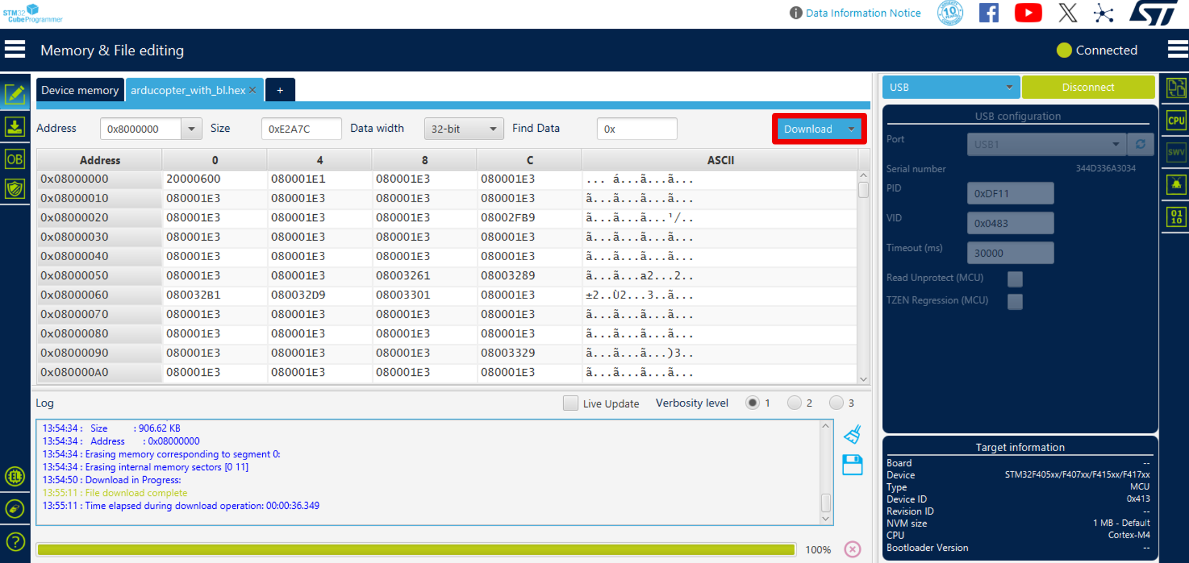Click the PID 0xDF11 field
The height and width of the screenshot is (563, 1189).
(x=1011, y=193)
